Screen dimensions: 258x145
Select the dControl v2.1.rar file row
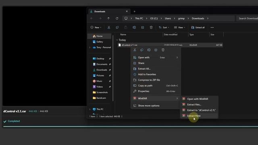(x=170, y=45)
